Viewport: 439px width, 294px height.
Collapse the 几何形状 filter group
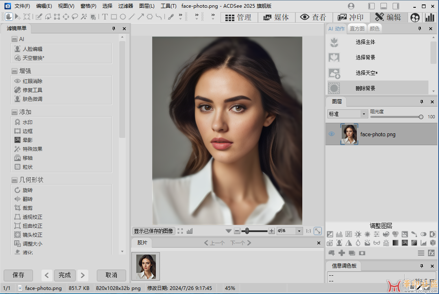click(x=15, y=180)
